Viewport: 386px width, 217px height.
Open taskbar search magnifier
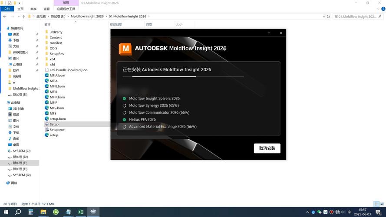point(18,212)
